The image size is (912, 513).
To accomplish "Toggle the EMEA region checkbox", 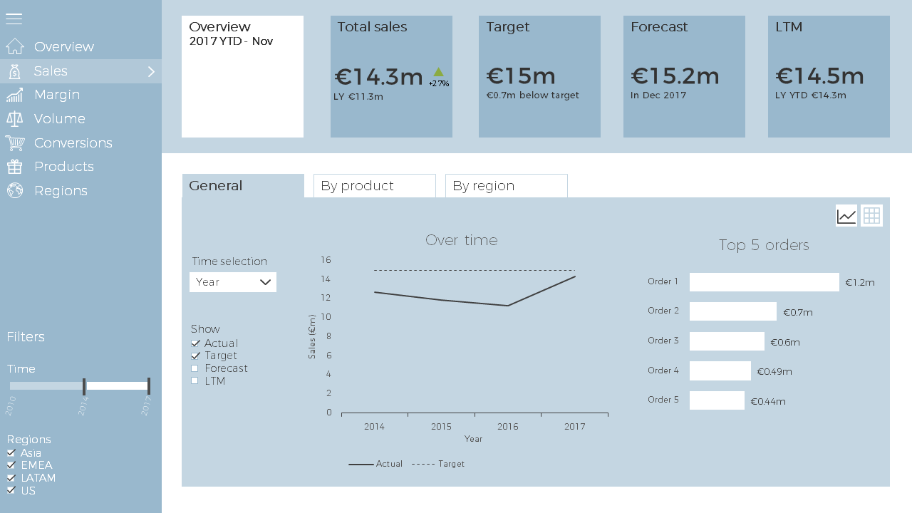I will click(11, 465).
